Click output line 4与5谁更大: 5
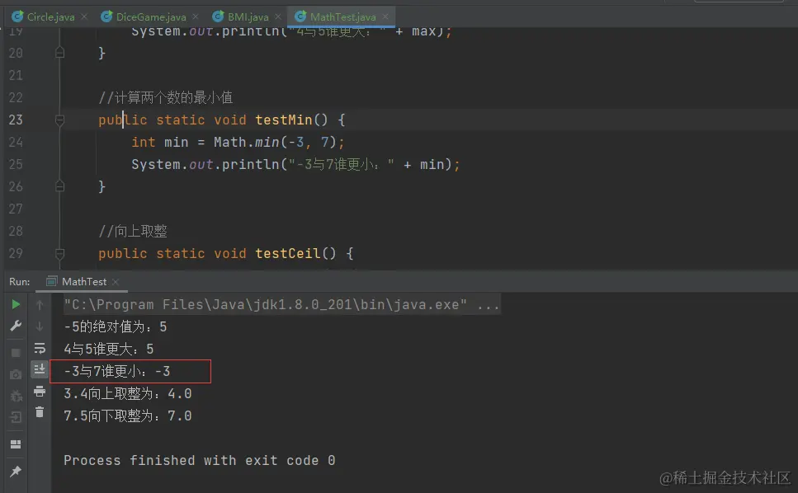This screenshot has height=493, width=798. click(x=108, y=350)
